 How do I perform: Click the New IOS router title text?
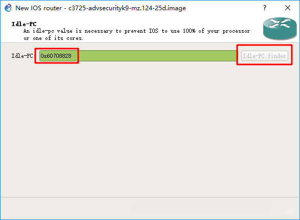[x=39, y=8]
